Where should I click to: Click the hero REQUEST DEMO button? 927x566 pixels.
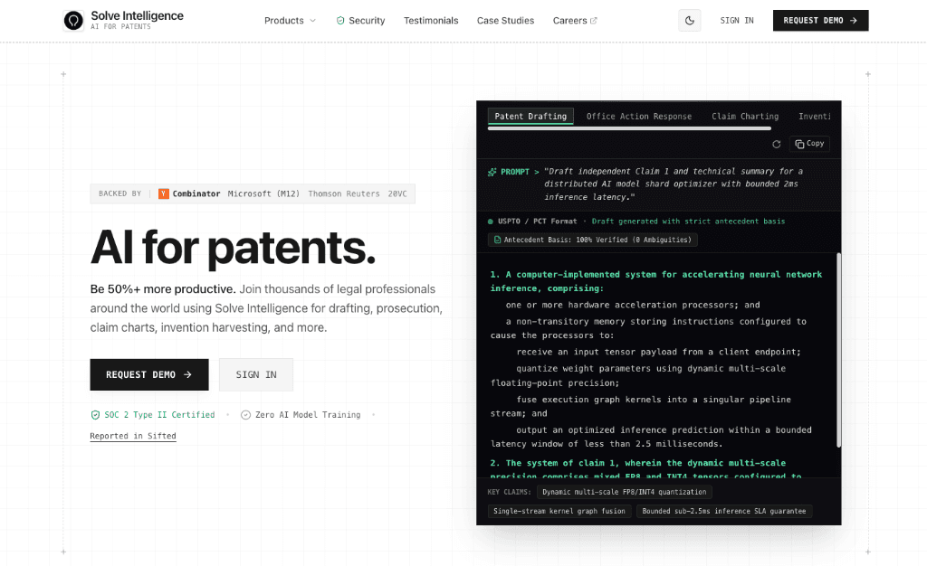149,375
